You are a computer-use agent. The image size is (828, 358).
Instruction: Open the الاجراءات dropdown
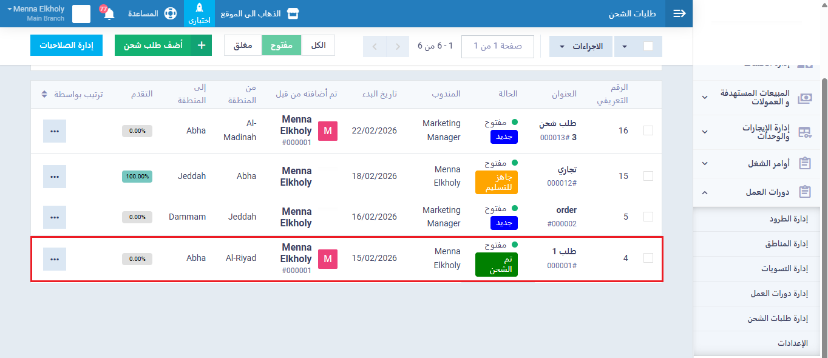581,46
